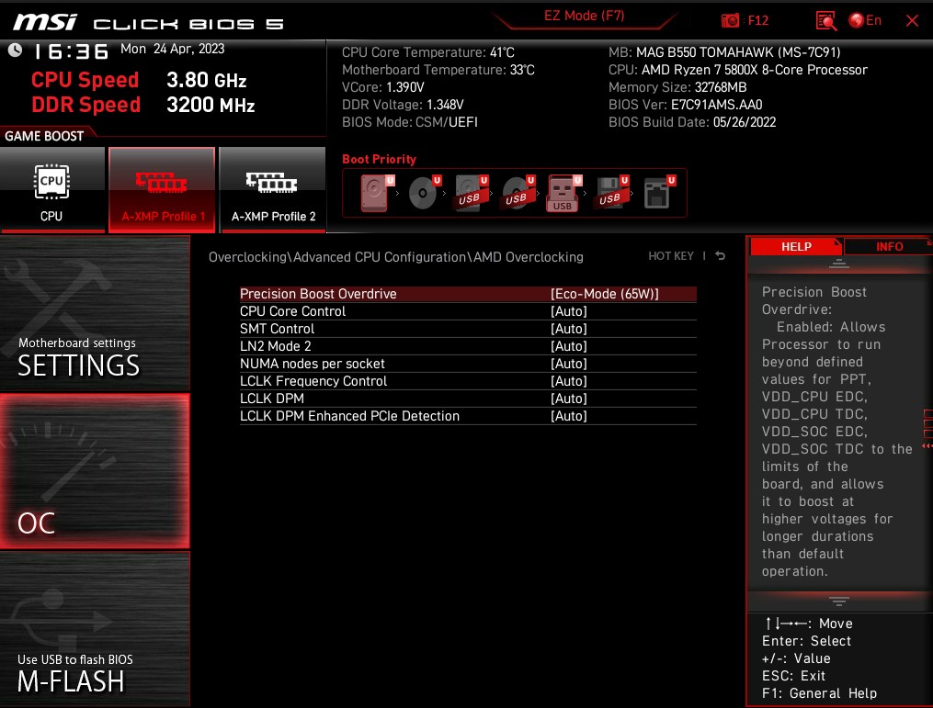Open the OC overclocking section
This screenshot has width=933, height=708.
(x=95, y=471)
